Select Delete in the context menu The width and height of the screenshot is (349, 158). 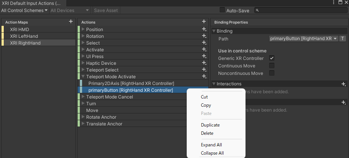(x=207, y=133)
